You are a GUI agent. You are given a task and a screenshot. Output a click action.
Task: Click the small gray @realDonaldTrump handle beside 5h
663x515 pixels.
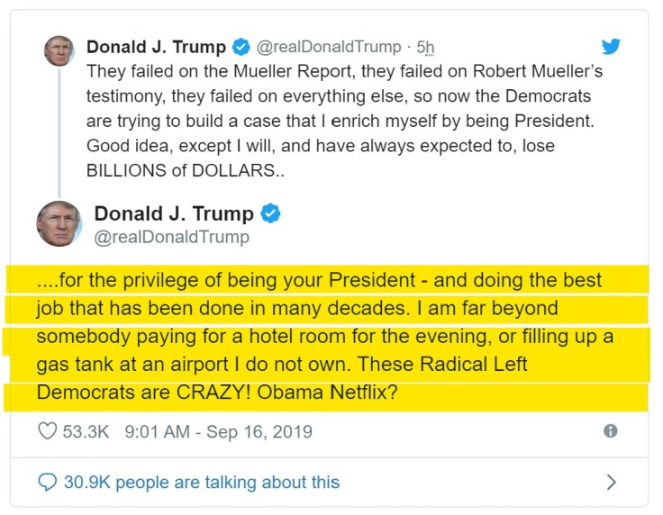330,47
